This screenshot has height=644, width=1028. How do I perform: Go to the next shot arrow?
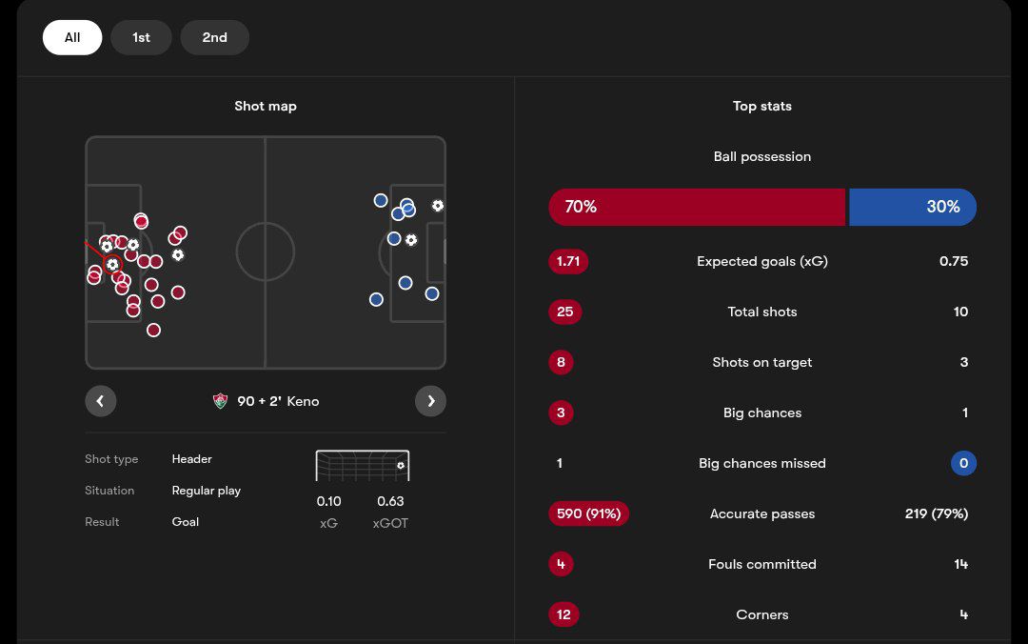coord(430,401)
